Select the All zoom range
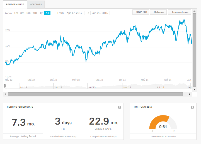The height and width of the screenshot is (144, 201). point(47,13)
